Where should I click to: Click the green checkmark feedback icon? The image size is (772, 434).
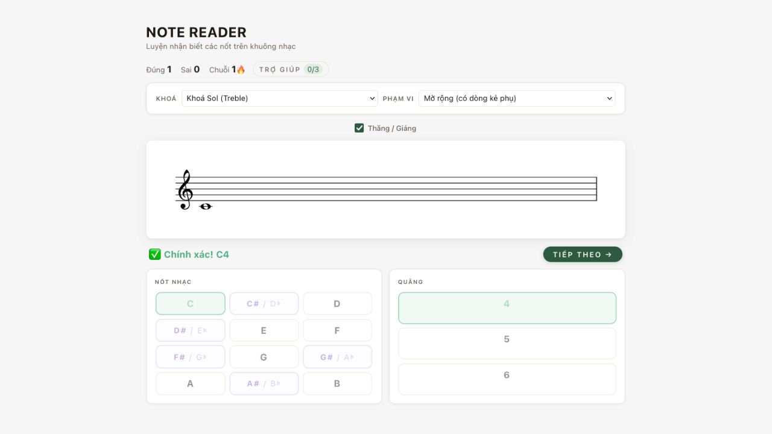click(x=155, y=254)
